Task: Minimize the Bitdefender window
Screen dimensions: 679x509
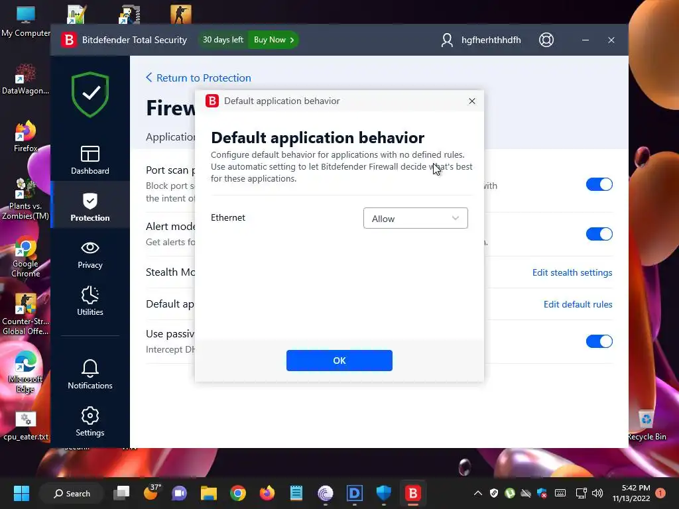Action: [585, 40]
